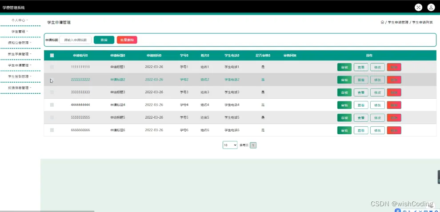Expand 个人中心 sidebar menu
Viewport: 440px width, 212px height.
(20, 20)
